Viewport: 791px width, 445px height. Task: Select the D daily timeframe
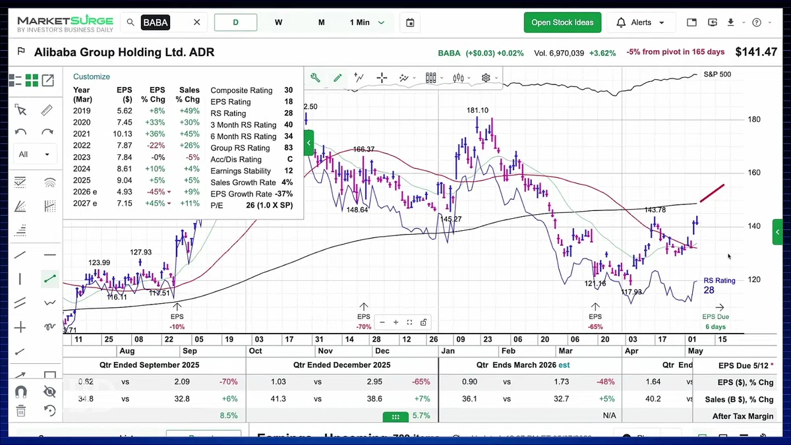click(235, 22)
